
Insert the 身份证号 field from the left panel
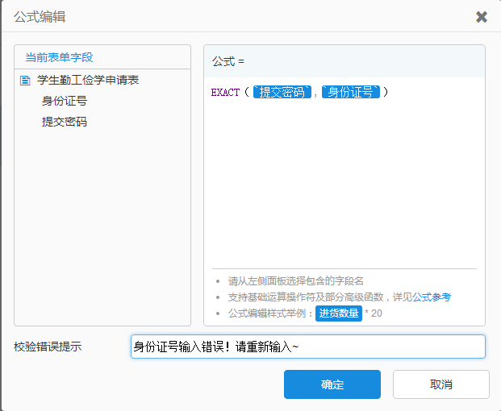point(65,101)
